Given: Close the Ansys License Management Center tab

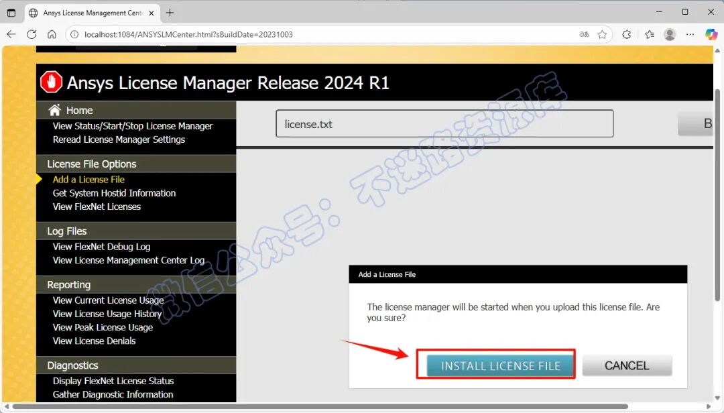Looking at the screenshot, I should [152, 13].
